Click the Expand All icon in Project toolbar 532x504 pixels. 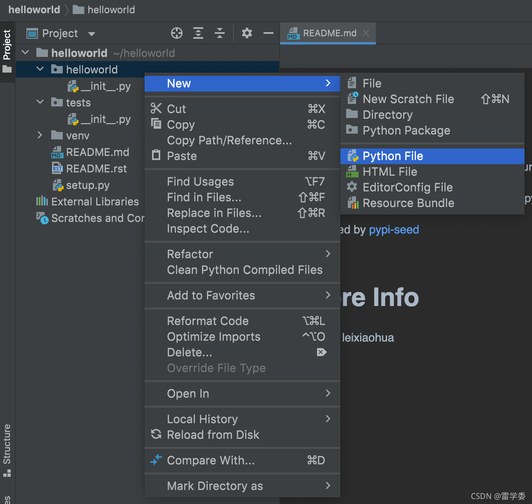point(198,33)
